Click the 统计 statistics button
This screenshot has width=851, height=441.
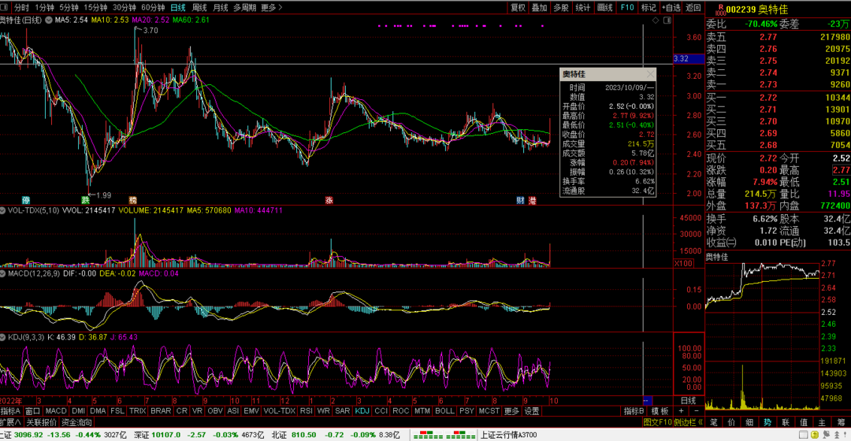tap(583, 8)
